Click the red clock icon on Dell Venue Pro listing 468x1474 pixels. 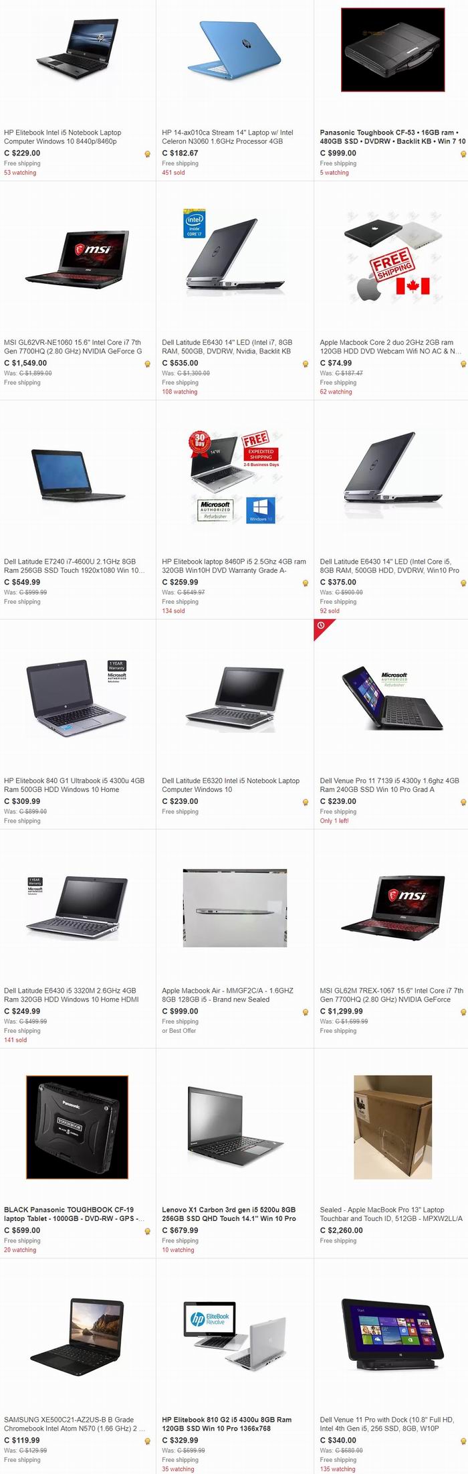[x=321, y=625]
